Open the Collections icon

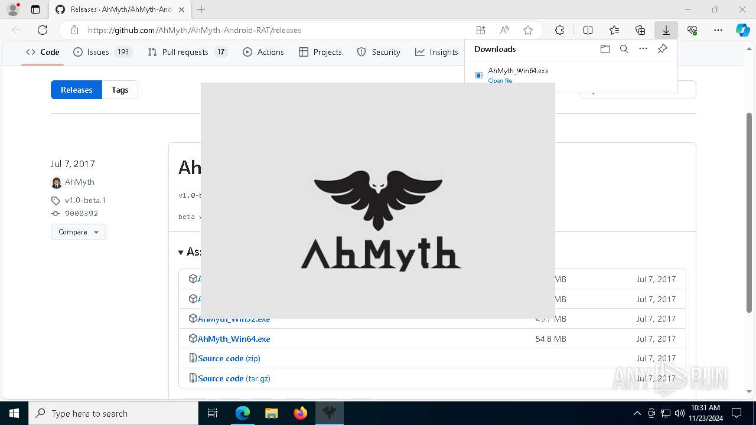click(x=640, y=30)
